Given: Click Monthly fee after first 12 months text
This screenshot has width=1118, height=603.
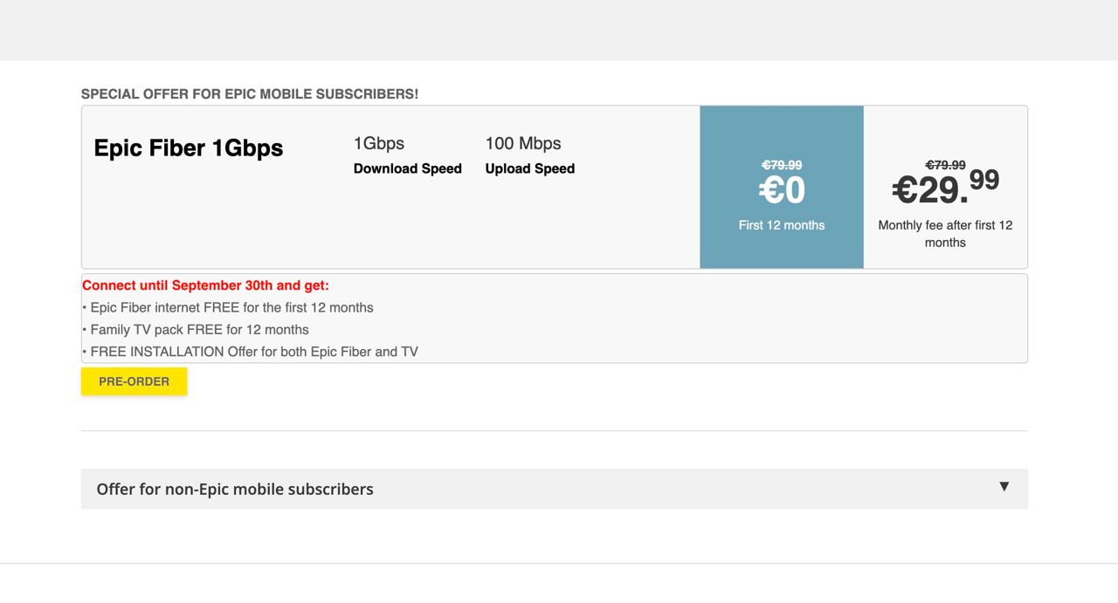Looking at the screenshot, I should pyautogui.click(x=944, y=234).
